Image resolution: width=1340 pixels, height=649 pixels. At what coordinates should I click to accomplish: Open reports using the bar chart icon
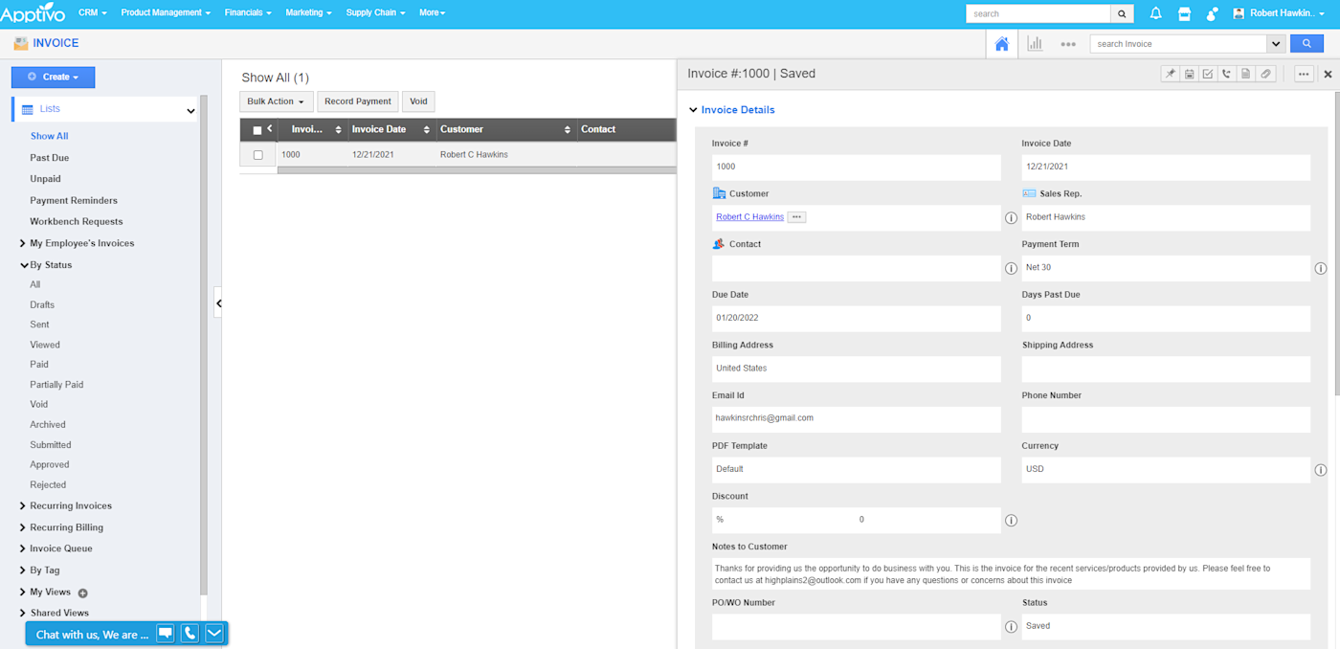(1035, 43)
